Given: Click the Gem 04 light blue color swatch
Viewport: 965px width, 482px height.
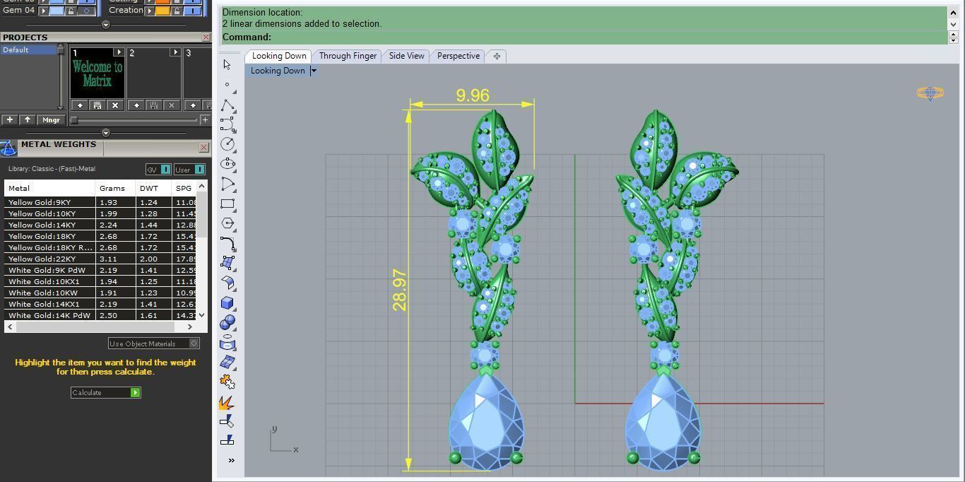Looking at the screenshot, I should pyautogui.click(x=56, y=11).
